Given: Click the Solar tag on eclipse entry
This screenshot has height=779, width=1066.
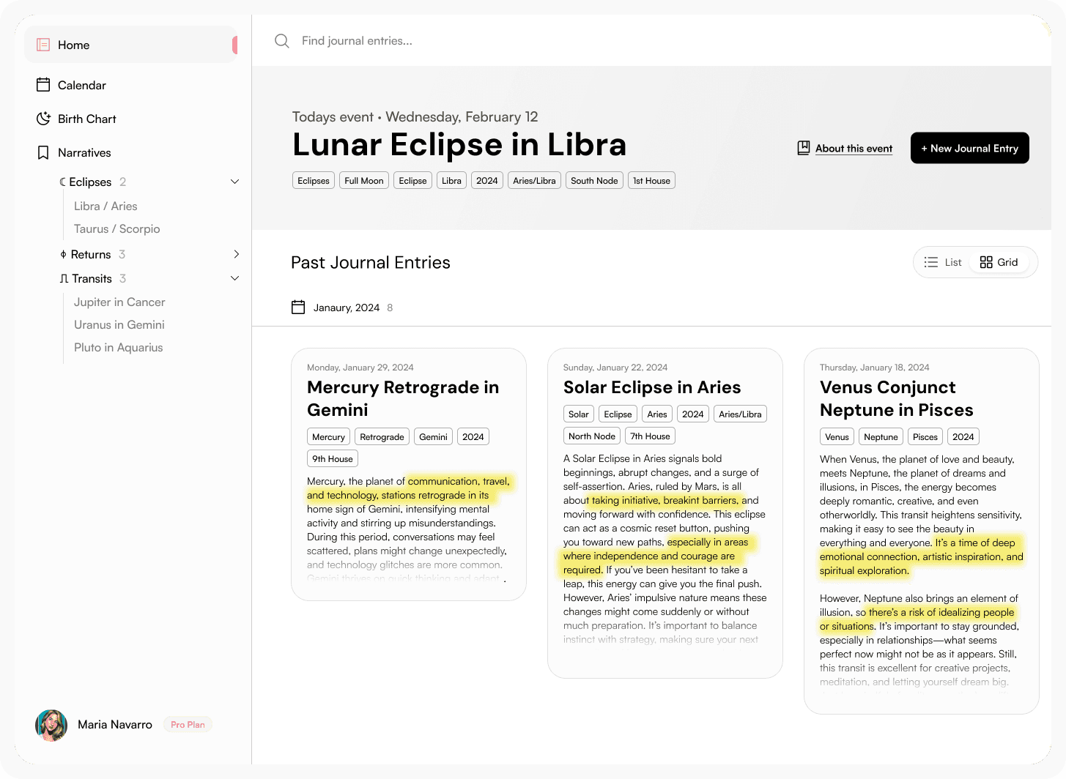Looking at the screenshot, I should pos(579,414).
